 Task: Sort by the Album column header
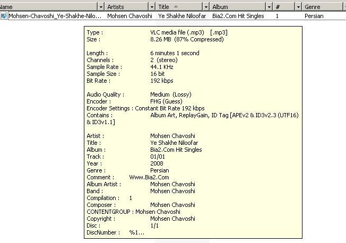point(238,7)
